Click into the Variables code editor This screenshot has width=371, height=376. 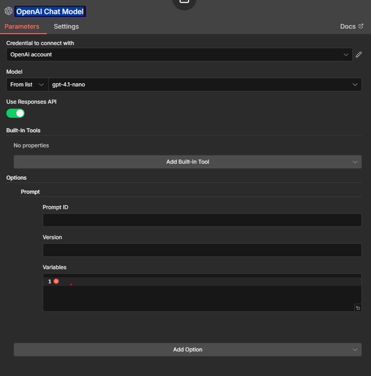click(x=202, y=292)
